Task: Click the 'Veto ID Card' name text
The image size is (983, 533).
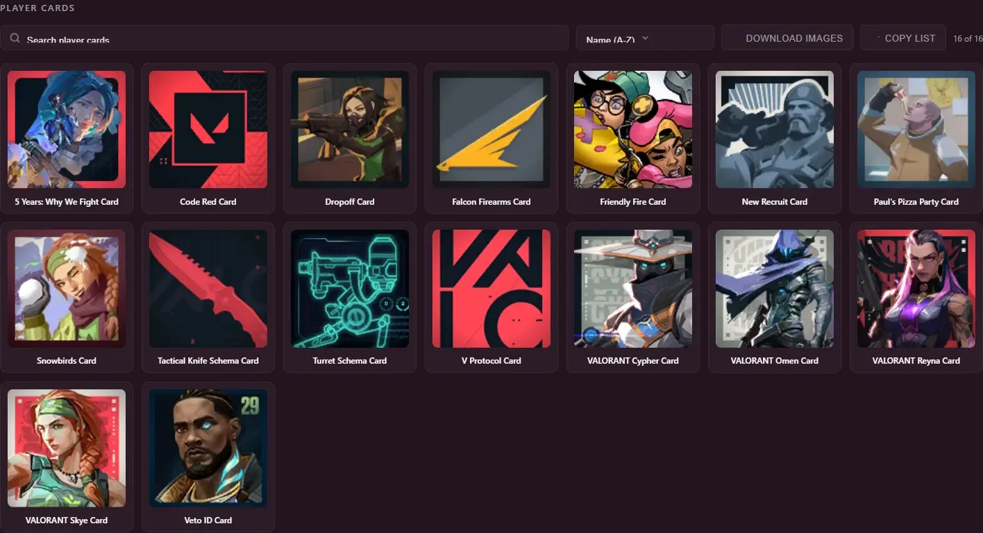Action: click(x=208, y=521)
